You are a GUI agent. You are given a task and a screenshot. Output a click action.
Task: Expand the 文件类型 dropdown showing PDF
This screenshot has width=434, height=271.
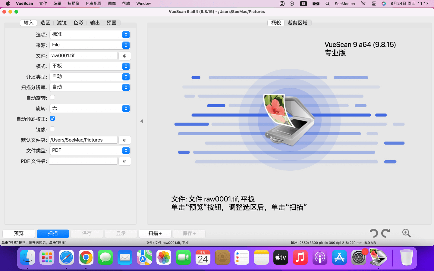90,151
